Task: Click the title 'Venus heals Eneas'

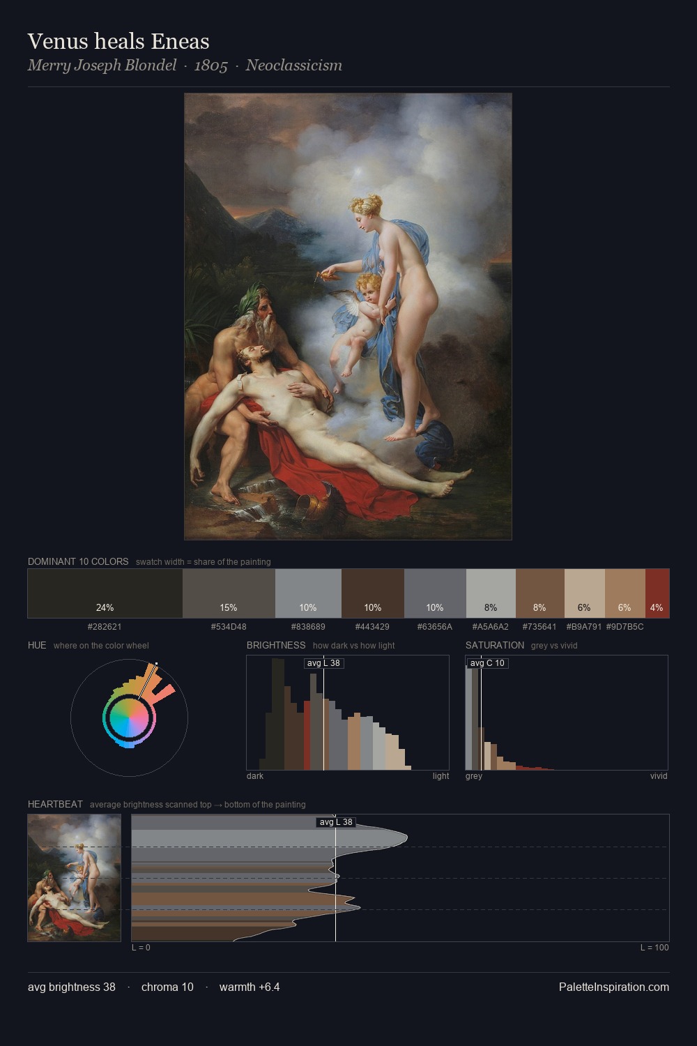Action: [x=118, y=41]
